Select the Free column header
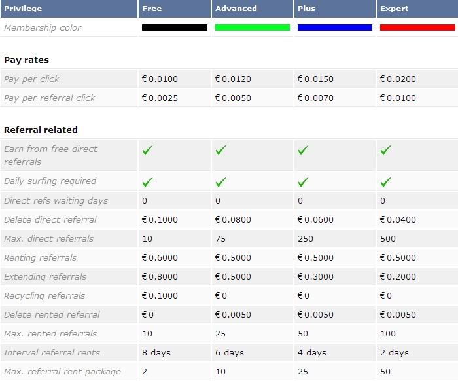 [152, 9]
